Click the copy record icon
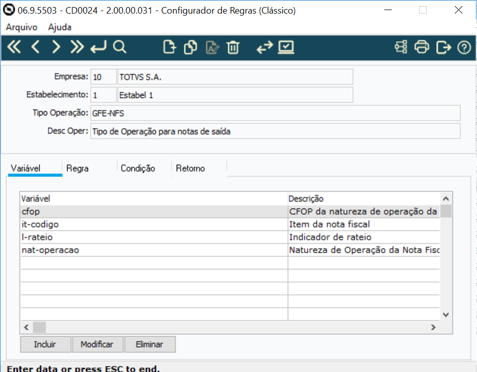The width and height of the screenshot is (477, 372). pyautogui.click(x=190, y=47)
